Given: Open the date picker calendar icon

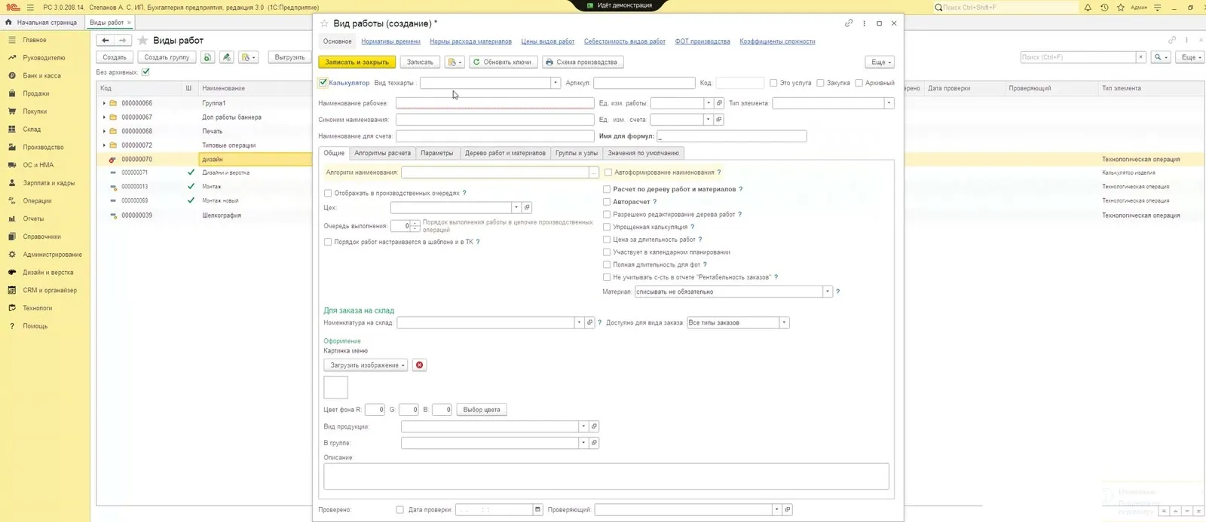Looking at the screenshot, I should (x=537, y=510).
